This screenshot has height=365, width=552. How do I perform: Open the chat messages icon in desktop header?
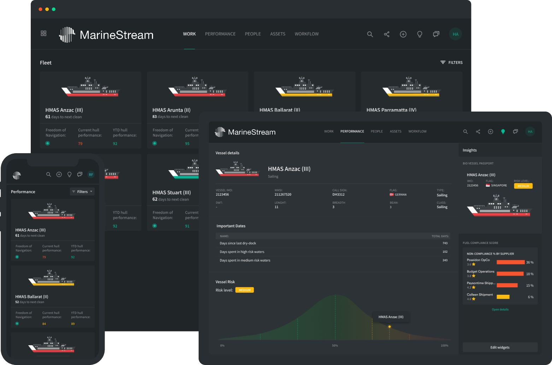436,34
